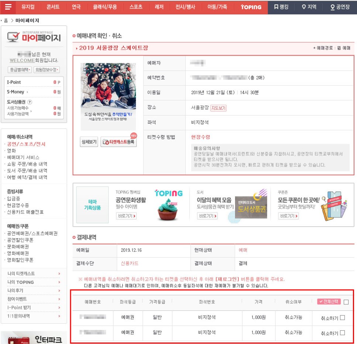Open 영화예매권 in the sidebar
Viewport: 357px width, 344px height.
[x=18, y=253]
